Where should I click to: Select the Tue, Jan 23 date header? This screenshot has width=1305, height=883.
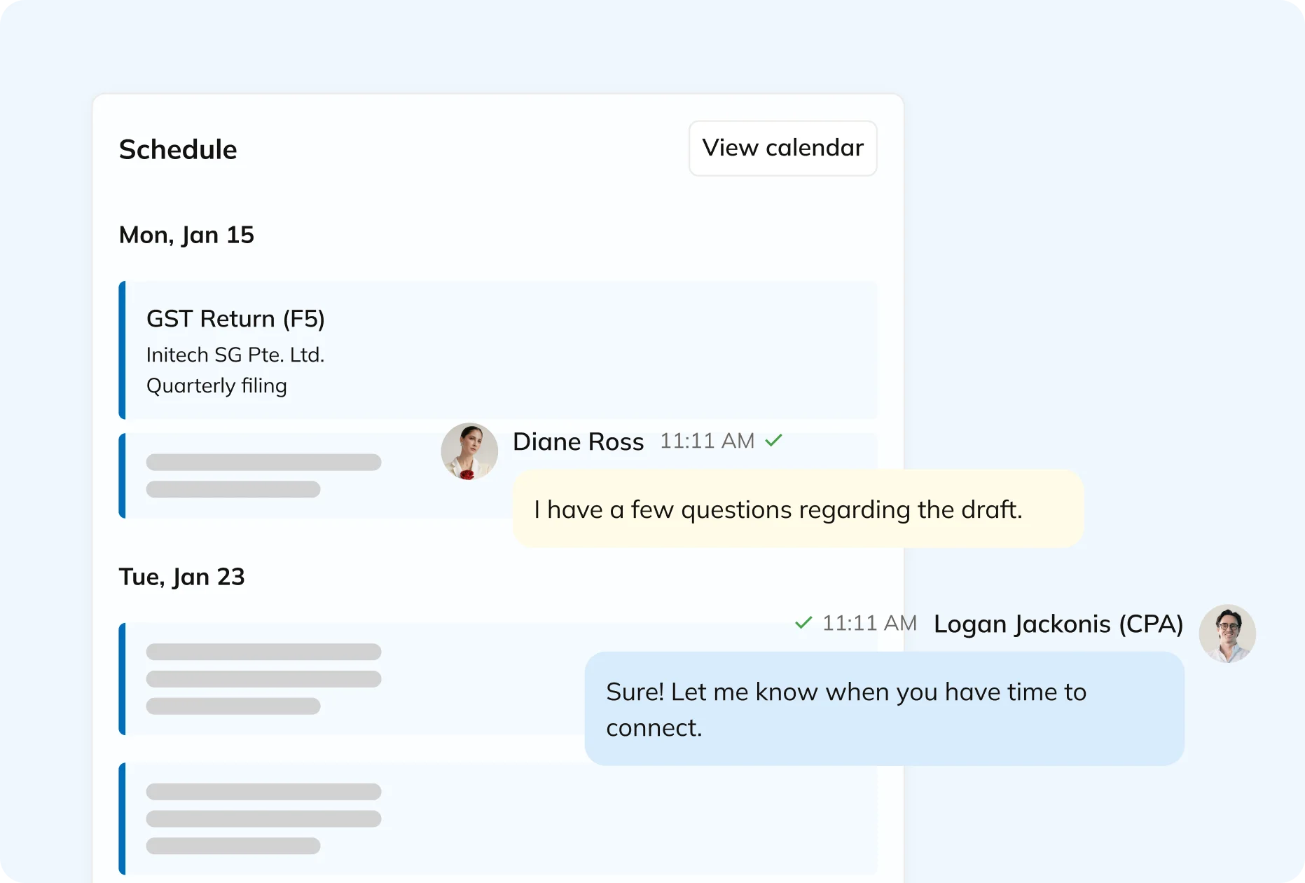click(181, 577)
